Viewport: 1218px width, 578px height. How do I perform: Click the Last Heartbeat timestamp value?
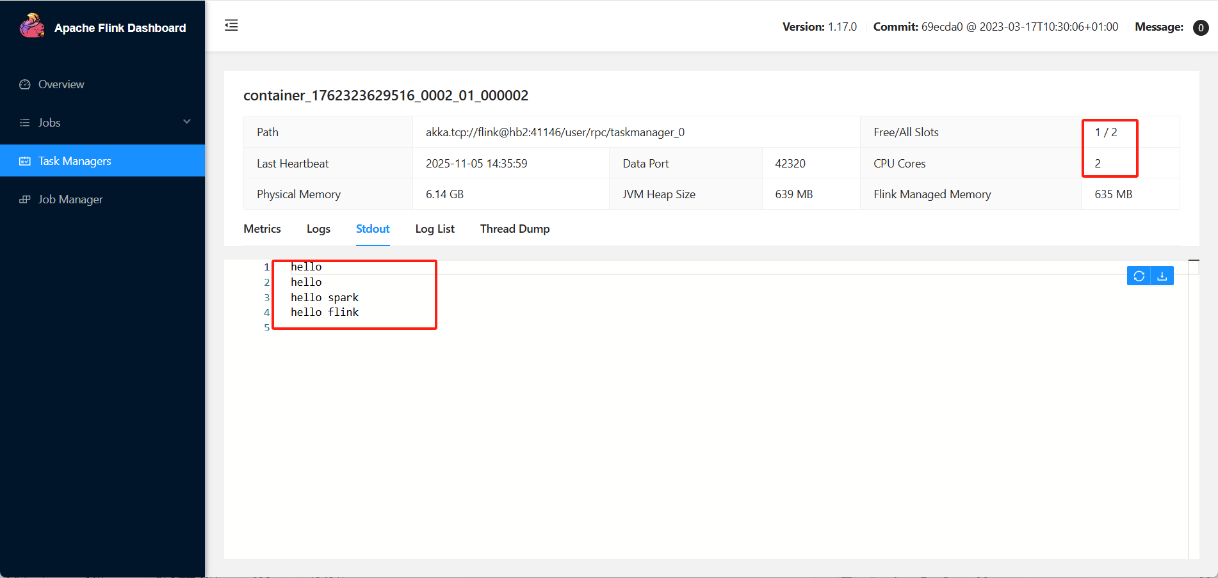coord(476,164)
